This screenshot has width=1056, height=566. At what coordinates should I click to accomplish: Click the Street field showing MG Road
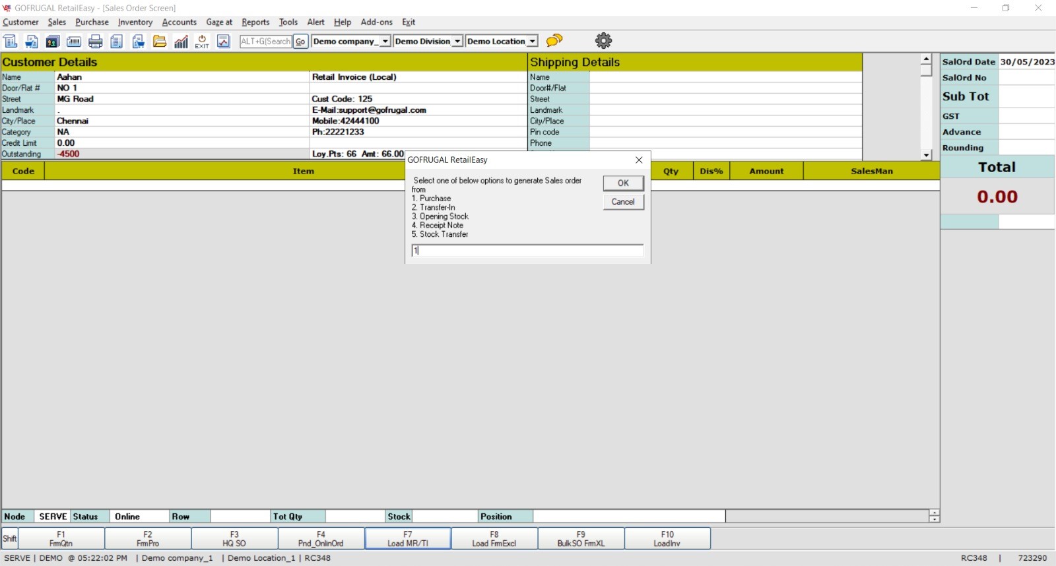(x=182, y=99)
